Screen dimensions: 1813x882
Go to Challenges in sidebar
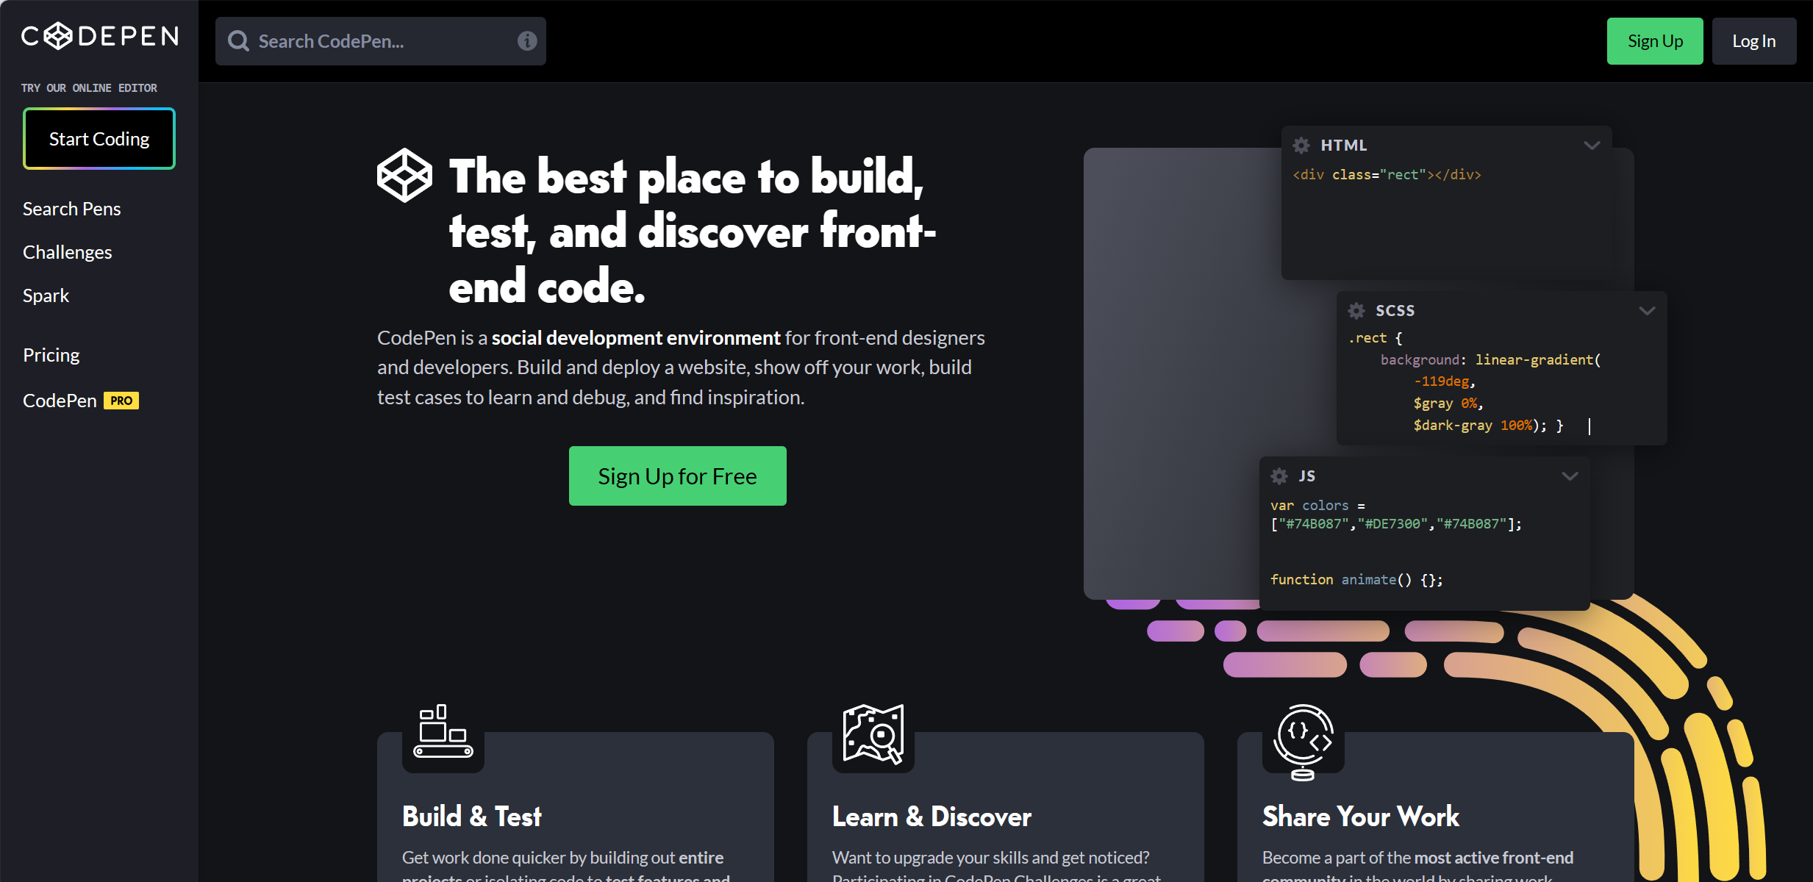click(68, 252)
